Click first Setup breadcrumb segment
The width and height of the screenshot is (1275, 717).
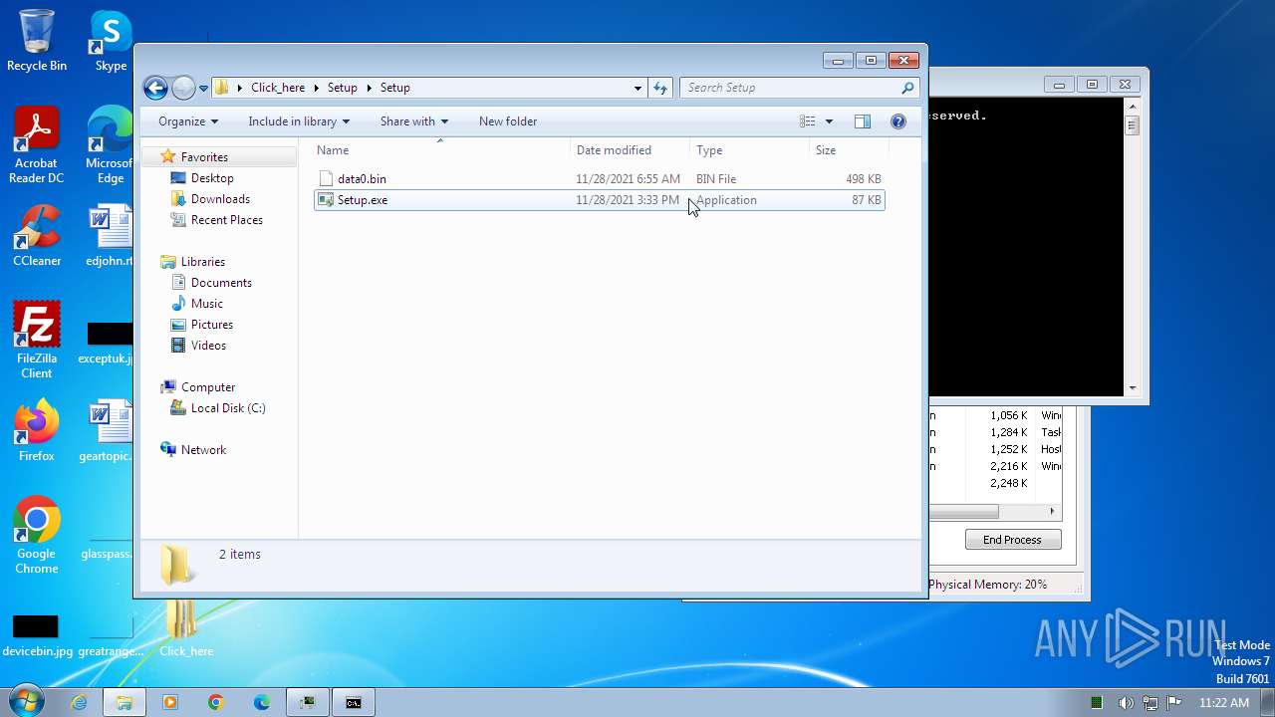(342, 88)
